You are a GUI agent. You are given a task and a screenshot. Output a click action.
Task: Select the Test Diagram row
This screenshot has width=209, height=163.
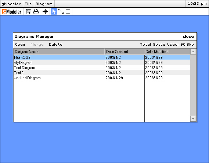tap(102, 68)
